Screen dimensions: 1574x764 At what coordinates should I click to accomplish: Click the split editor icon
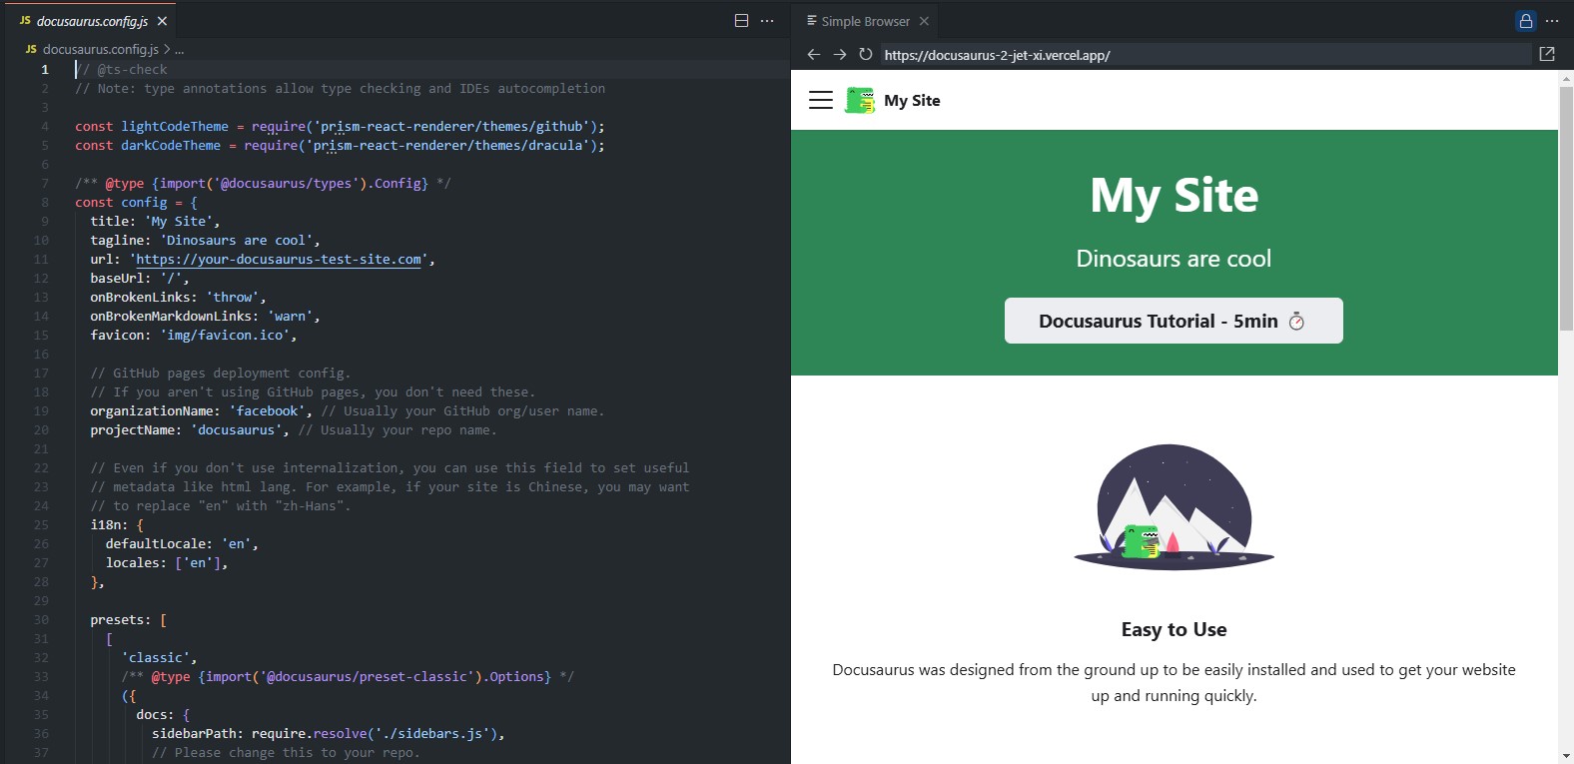point(741,20)
